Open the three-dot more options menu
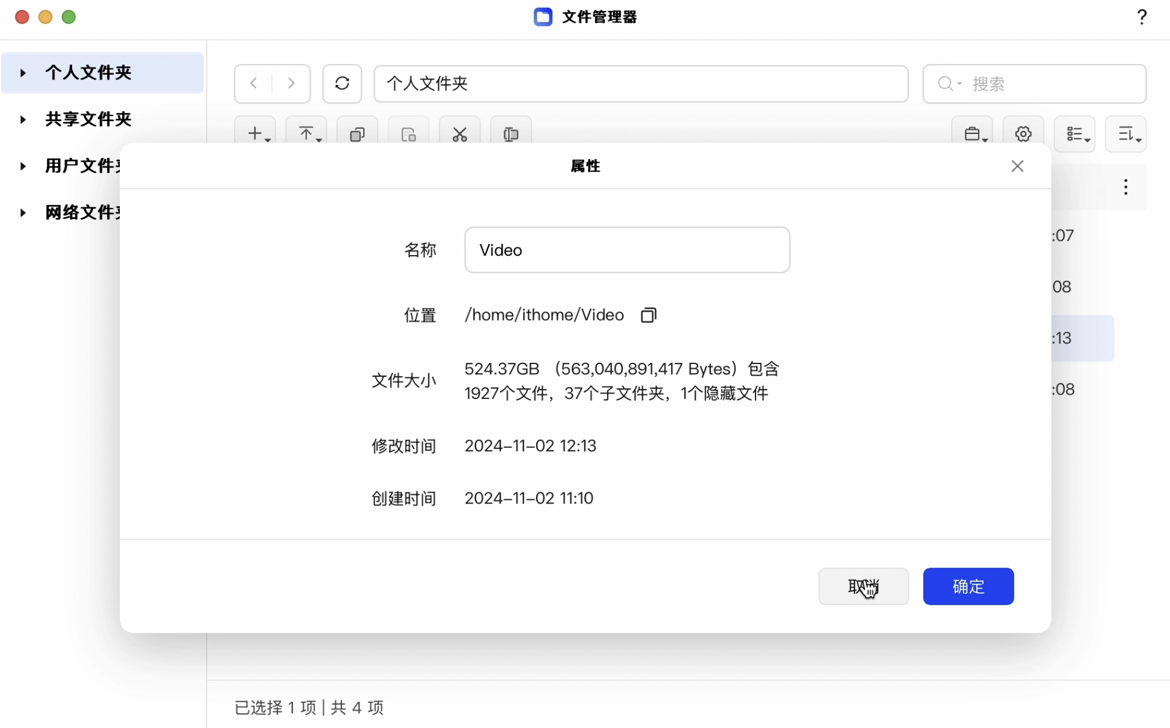Image resolution: width=1170 pixels, height=728 pixels. pyautogui.click(x=1125, y=187)
